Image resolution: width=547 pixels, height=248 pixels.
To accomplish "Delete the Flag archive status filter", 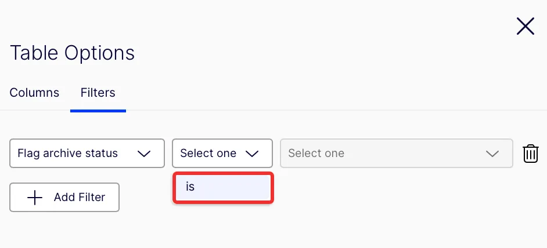I will click(x=530, y=153).
